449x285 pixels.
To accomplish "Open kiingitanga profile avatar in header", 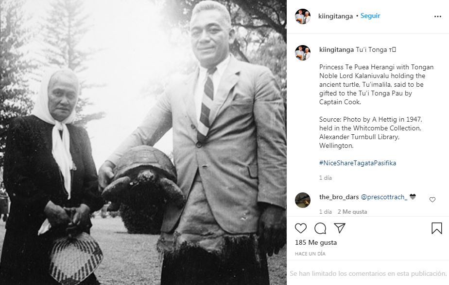I will pyautogui.click(x=303, y=16).
